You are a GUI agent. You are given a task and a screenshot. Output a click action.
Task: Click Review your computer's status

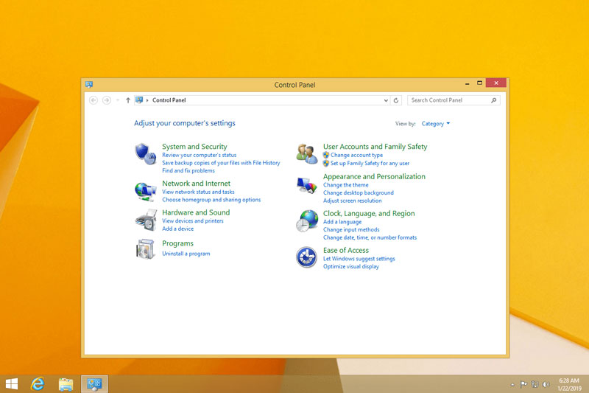coord(199,155)
